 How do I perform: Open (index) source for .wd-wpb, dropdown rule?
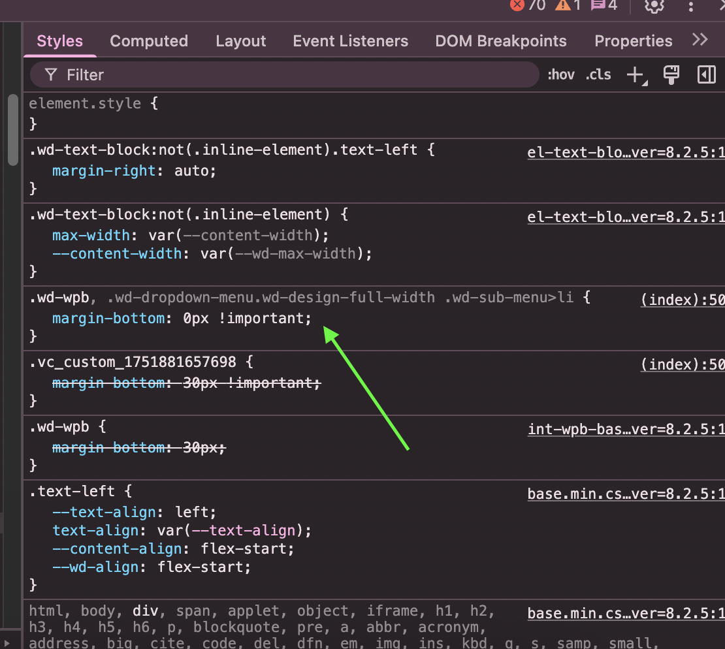click(683, 300)
